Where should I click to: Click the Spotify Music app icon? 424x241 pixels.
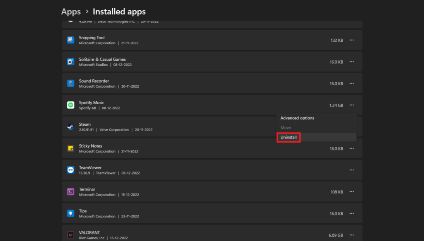(x=70, y=105)
